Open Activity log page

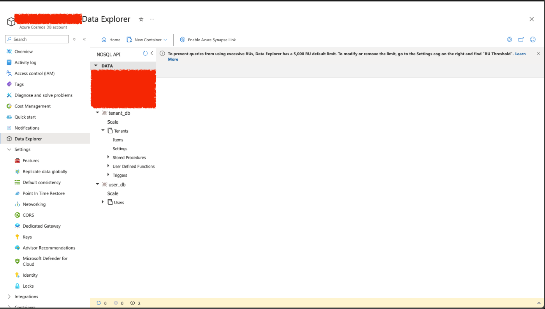point(25,62)
